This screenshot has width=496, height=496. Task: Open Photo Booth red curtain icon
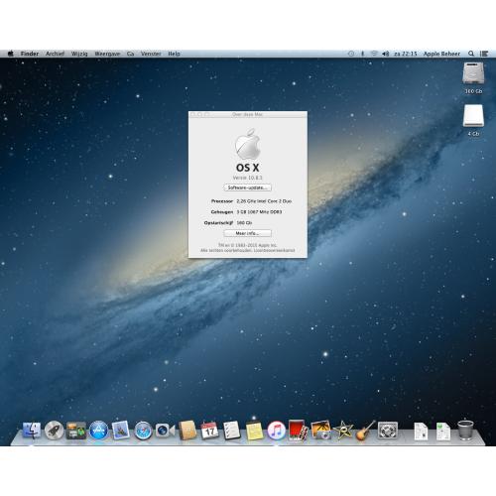[298, 430]
